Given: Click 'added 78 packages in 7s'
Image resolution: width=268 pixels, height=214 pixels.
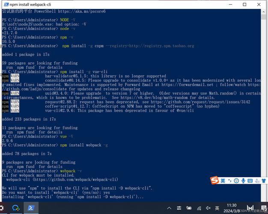Looking at the screenshot, I should click(27, 154).
